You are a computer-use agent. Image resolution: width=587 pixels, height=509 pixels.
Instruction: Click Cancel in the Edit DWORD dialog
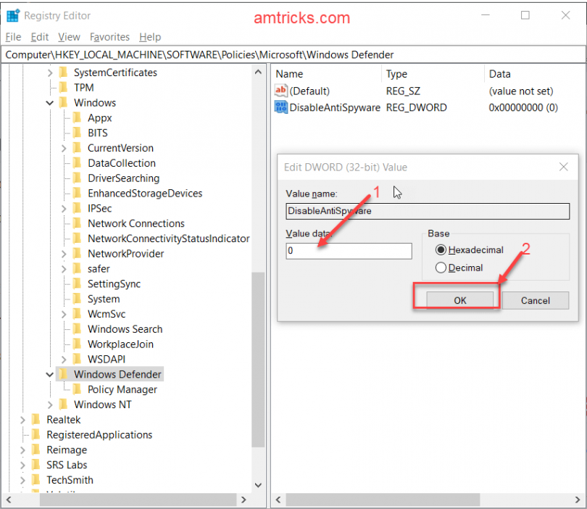(535, 300)
